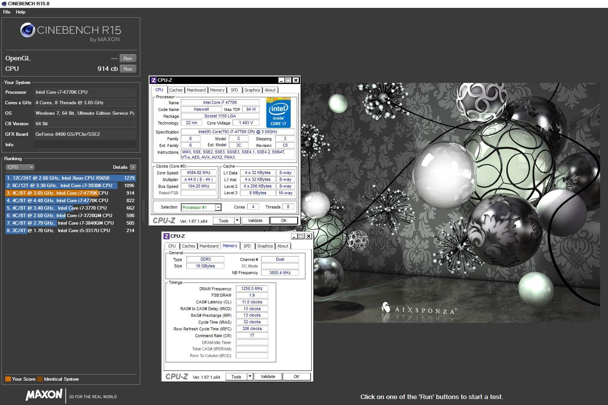Minimize the upper CPU-Z window

pyautogui.click(x=281, y=80)
